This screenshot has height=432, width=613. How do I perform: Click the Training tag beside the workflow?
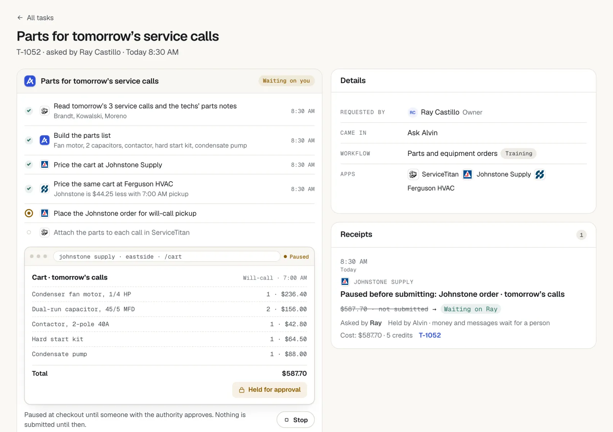coord(518,154)
